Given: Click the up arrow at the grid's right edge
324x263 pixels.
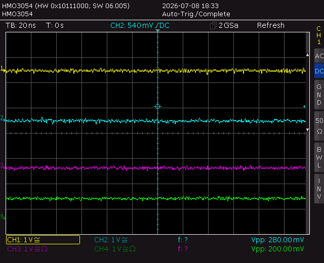Looking at the screenshot, I should click(x=307, y=55).
